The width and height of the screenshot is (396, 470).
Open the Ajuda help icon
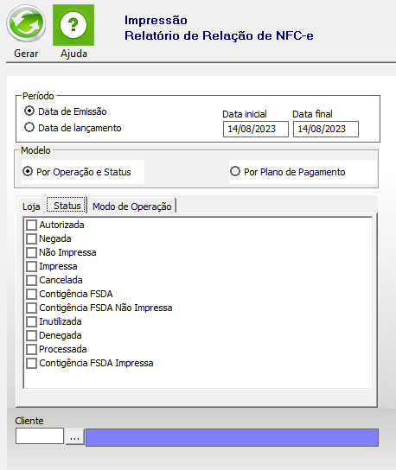pos(73,25)
